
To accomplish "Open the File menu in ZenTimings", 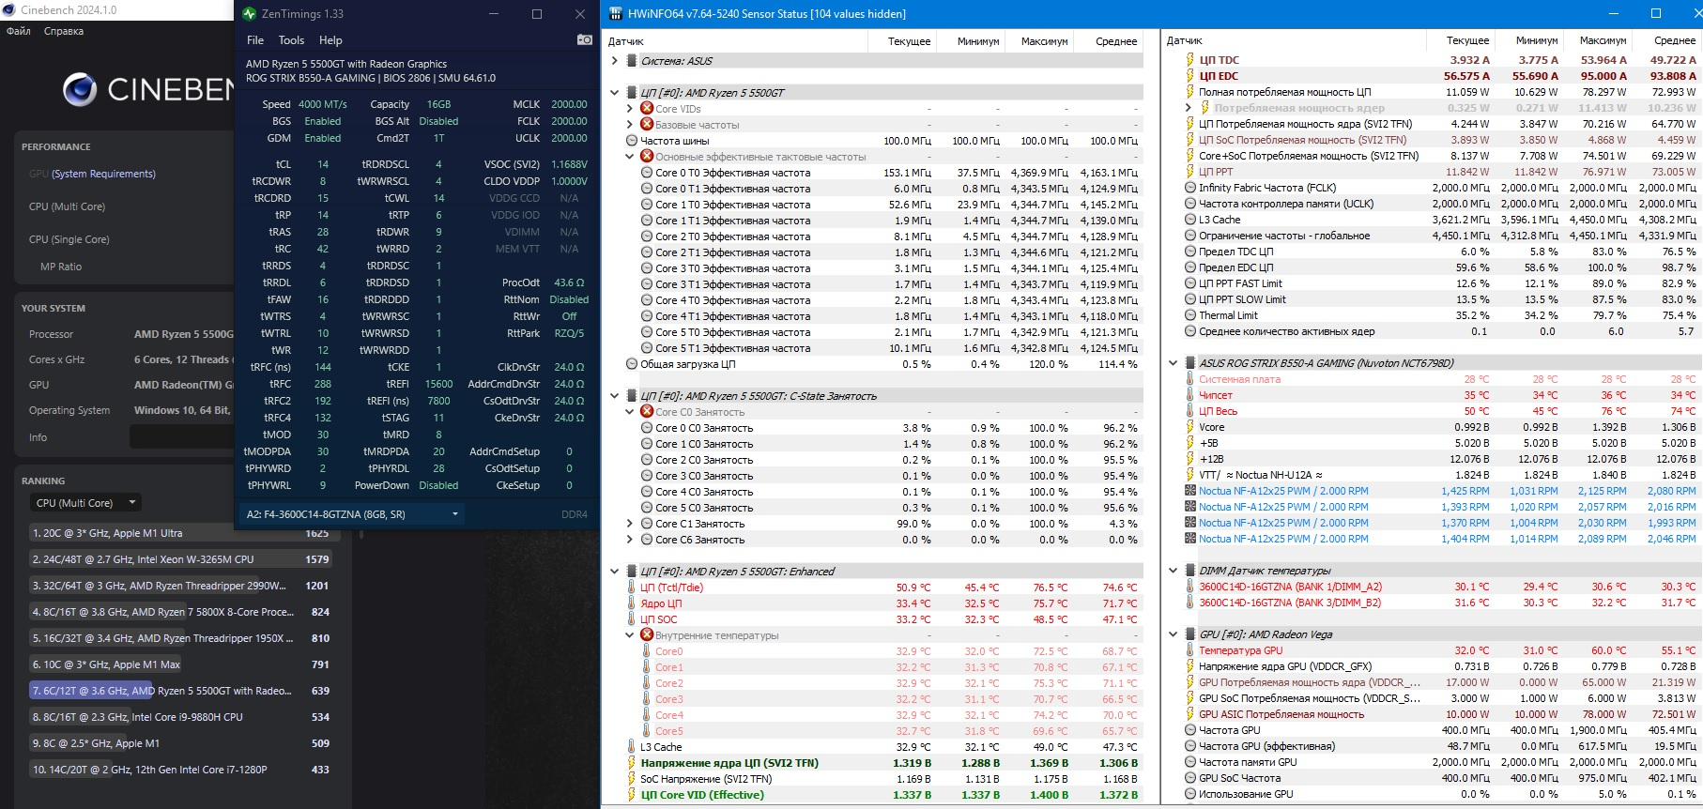I will [x=255, y=40].
